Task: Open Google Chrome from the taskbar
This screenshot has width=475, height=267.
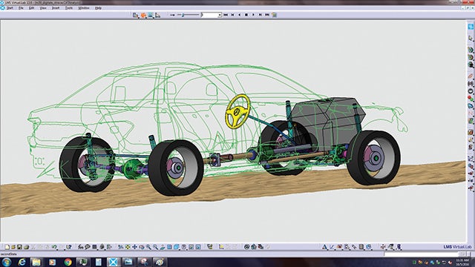Action: coord(68,262)
